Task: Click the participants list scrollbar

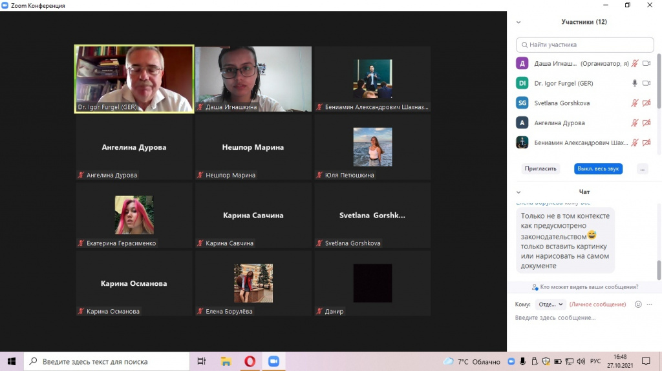Action: pyautogui.click(x=659, y=81)
